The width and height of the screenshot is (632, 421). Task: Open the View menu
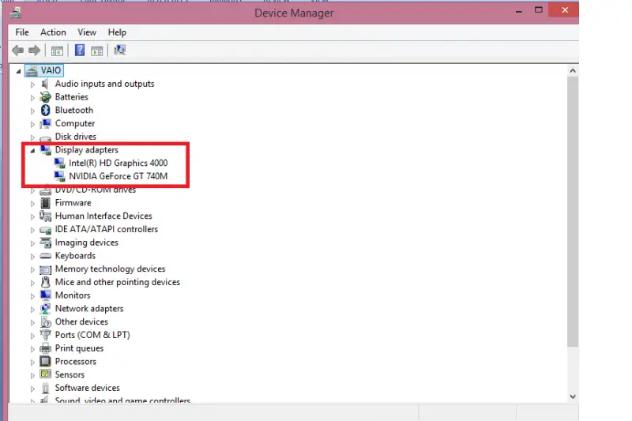pos(87,32)
